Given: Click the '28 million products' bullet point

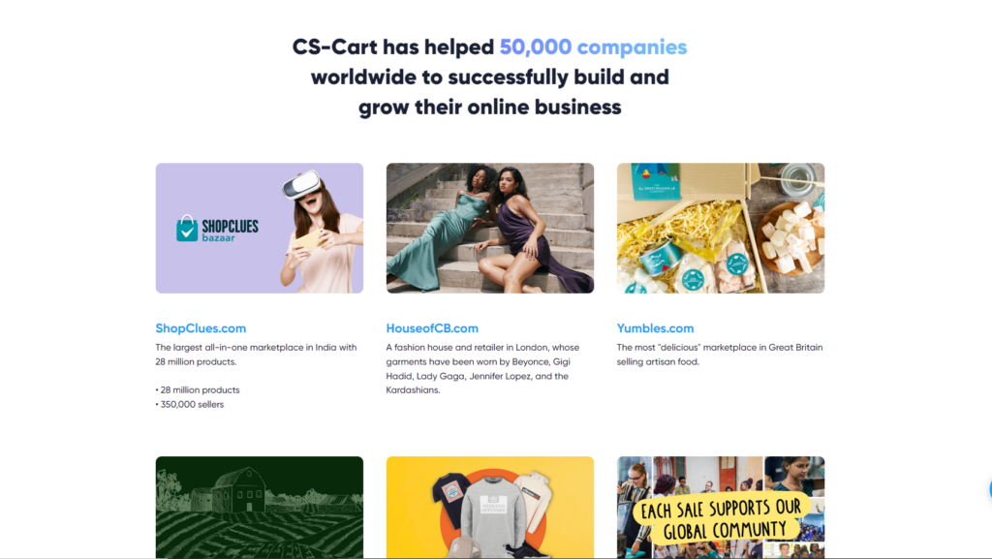Looking at the screenshot, I should 198,390.
